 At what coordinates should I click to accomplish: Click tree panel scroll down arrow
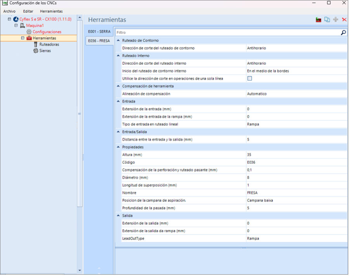79,270
